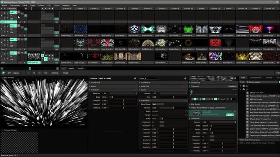Switch to the Effects tab in browser panel
This screenshot has height=157, width=280.
[x=269, y=78]
